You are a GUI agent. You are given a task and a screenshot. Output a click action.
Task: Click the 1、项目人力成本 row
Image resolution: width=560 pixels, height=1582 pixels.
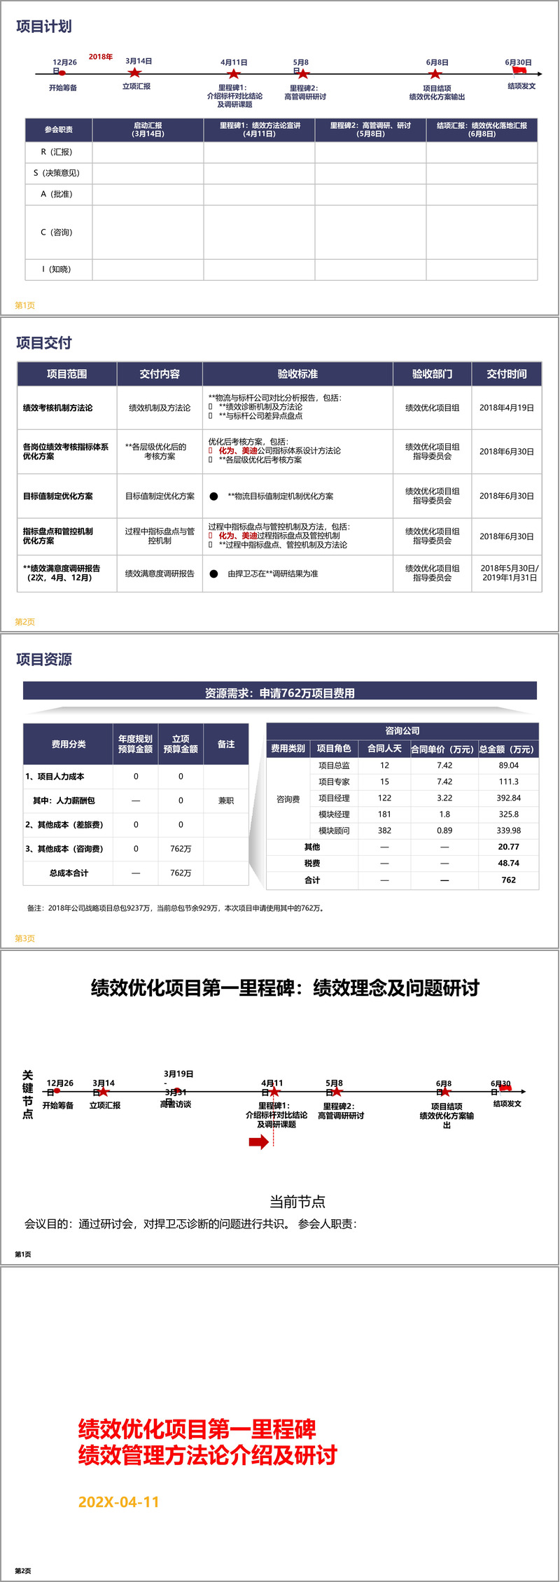point(136,777)
